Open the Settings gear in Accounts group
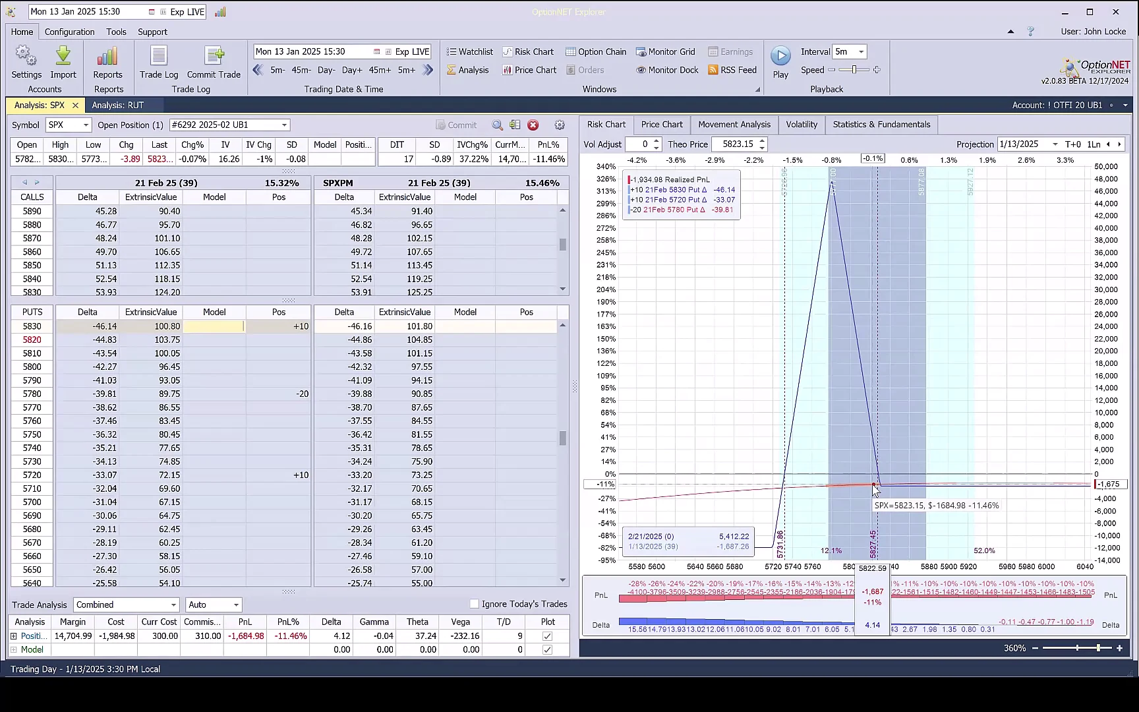 [x=26, y=62]
